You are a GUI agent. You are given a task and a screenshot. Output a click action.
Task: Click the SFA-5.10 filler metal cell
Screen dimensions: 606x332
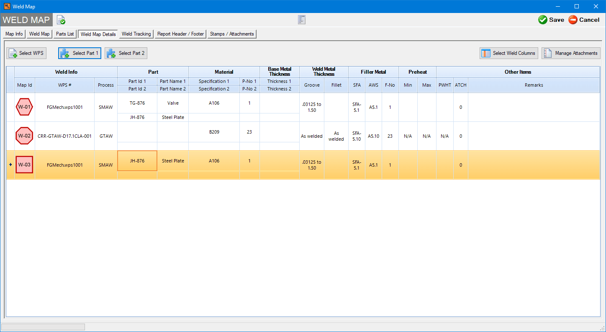coord(357,136)
